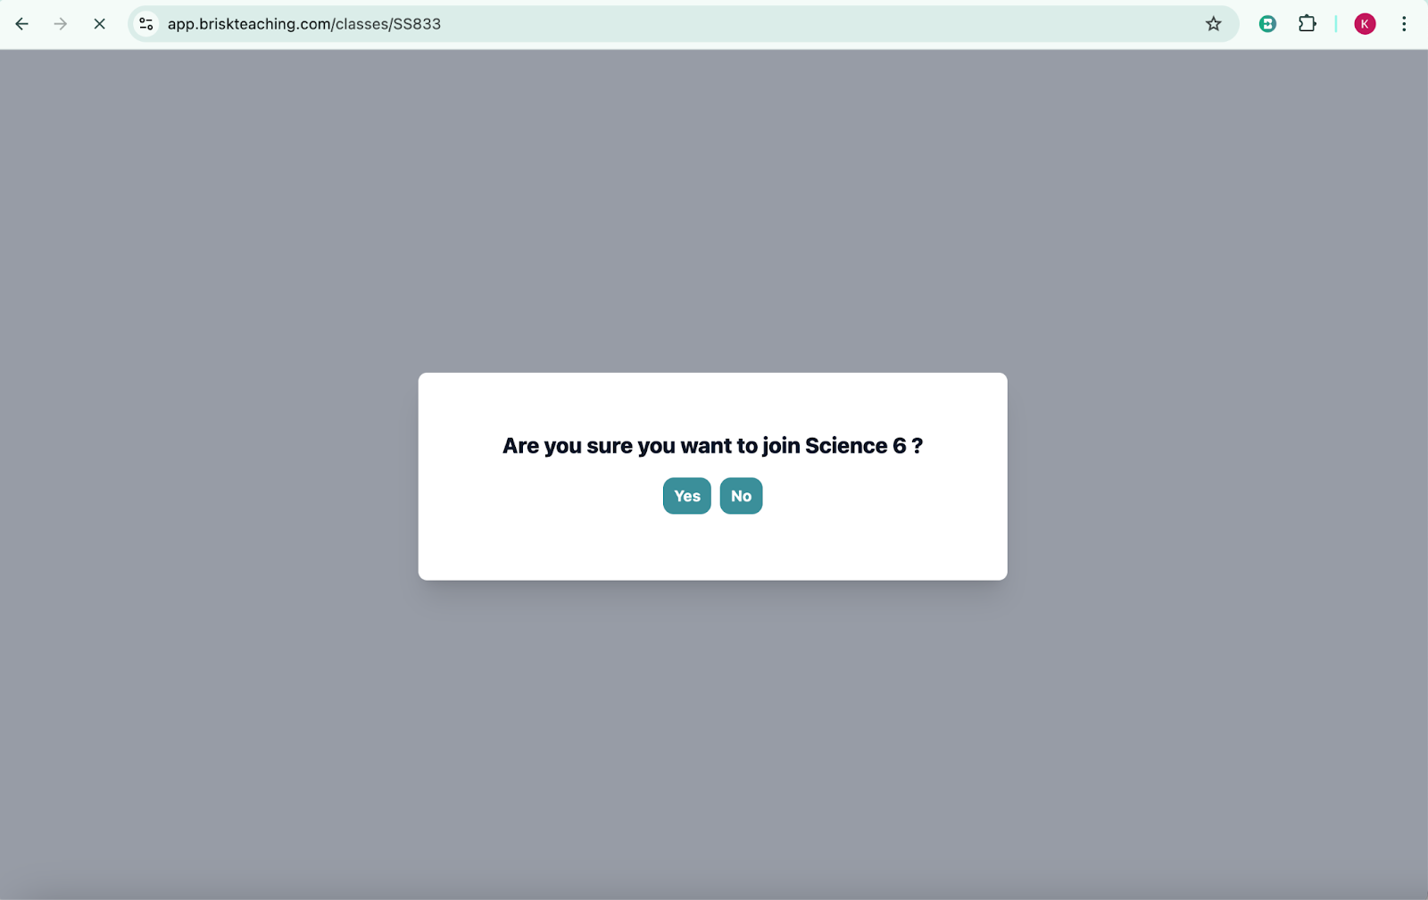Open the site information icon beside the URL

[146, 24]
